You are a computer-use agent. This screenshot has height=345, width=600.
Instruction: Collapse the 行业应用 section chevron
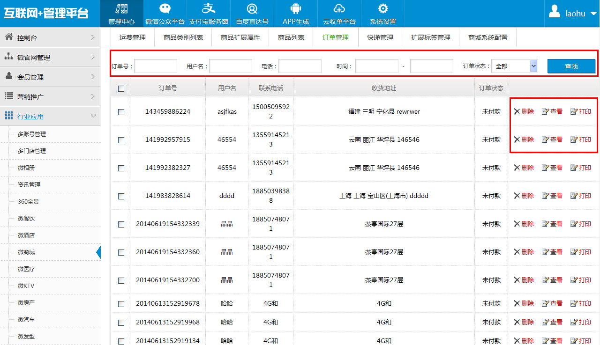(93, 116)
